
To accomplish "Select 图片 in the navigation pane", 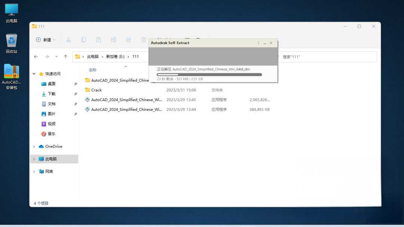I will tap(52, 114).
